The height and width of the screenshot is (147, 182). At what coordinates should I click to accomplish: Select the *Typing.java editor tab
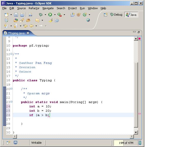point(16,33)
